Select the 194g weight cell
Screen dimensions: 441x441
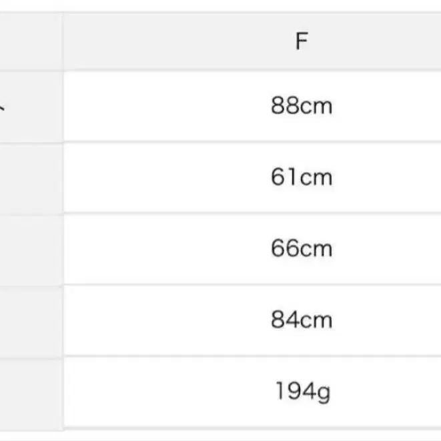302,392
